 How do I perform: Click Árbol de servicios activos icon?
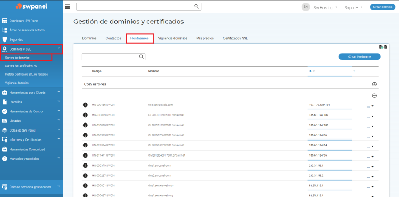[5, 30]
